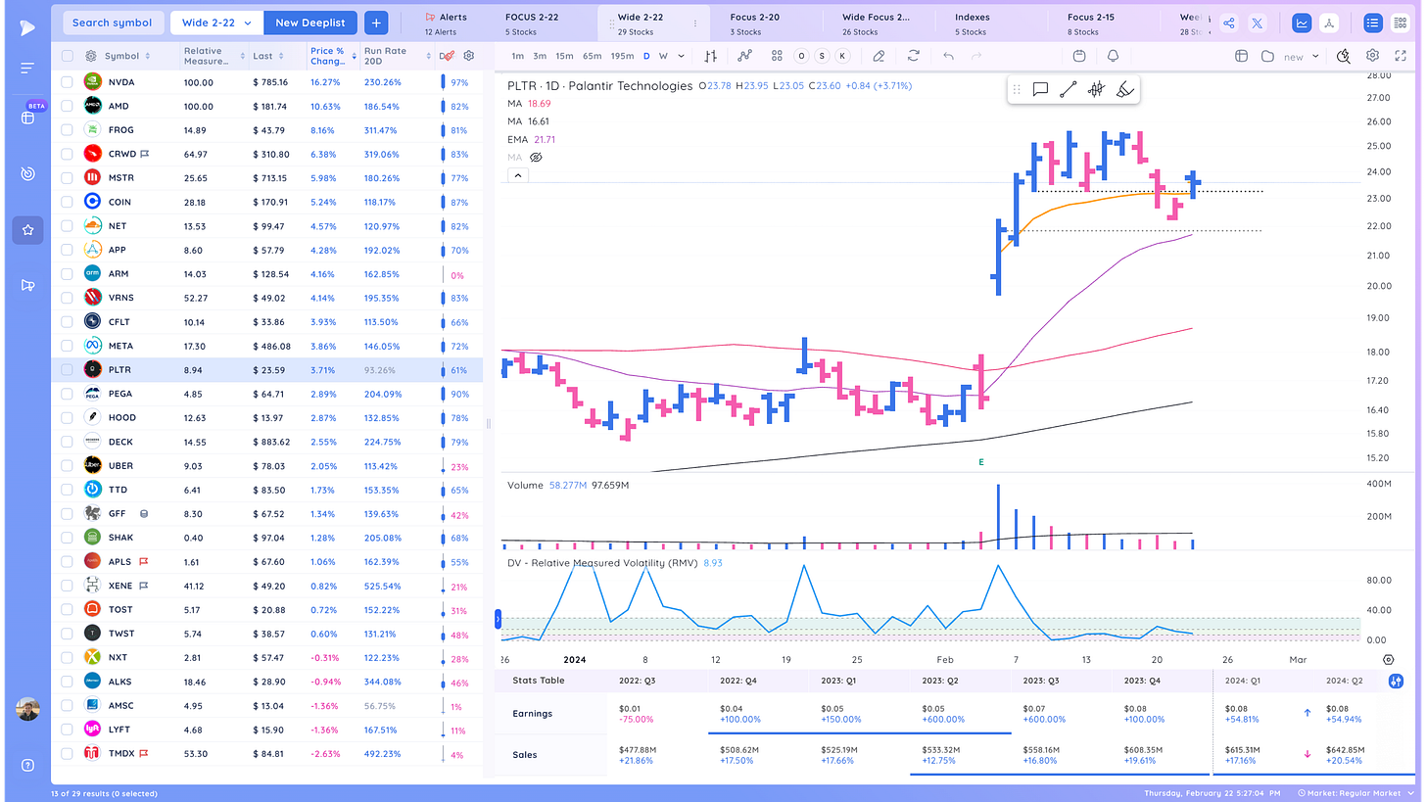Click the Search symbol field

pos(112,23)
